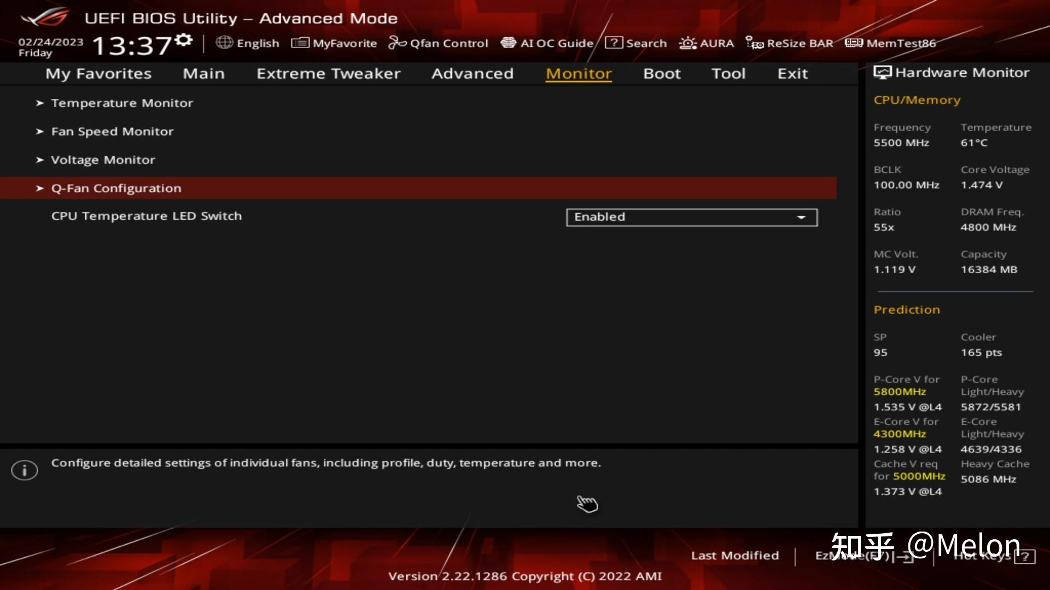1050x590 pixels.
Task: Expand the Temperature Monitor arrow
Action: [39, 103]
